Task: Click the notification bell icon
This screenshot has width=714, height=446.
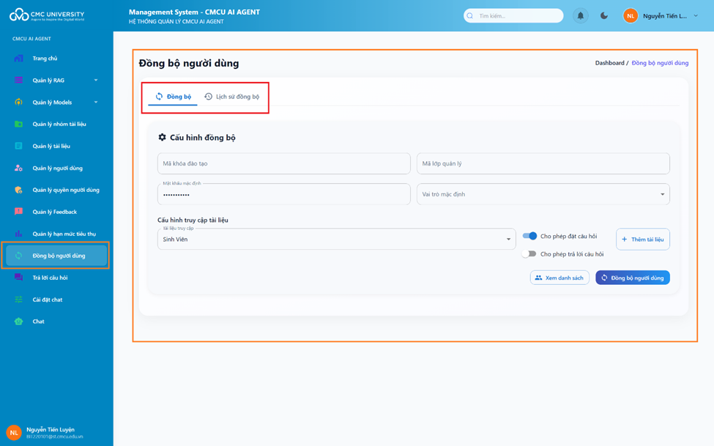Action: (580, 15)
